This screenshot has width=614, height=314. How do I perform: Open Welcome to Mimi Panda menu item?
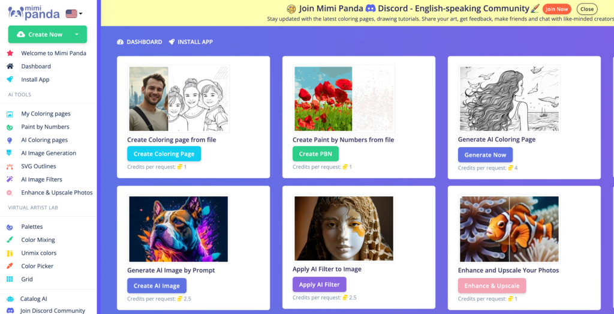coord(53,53)
